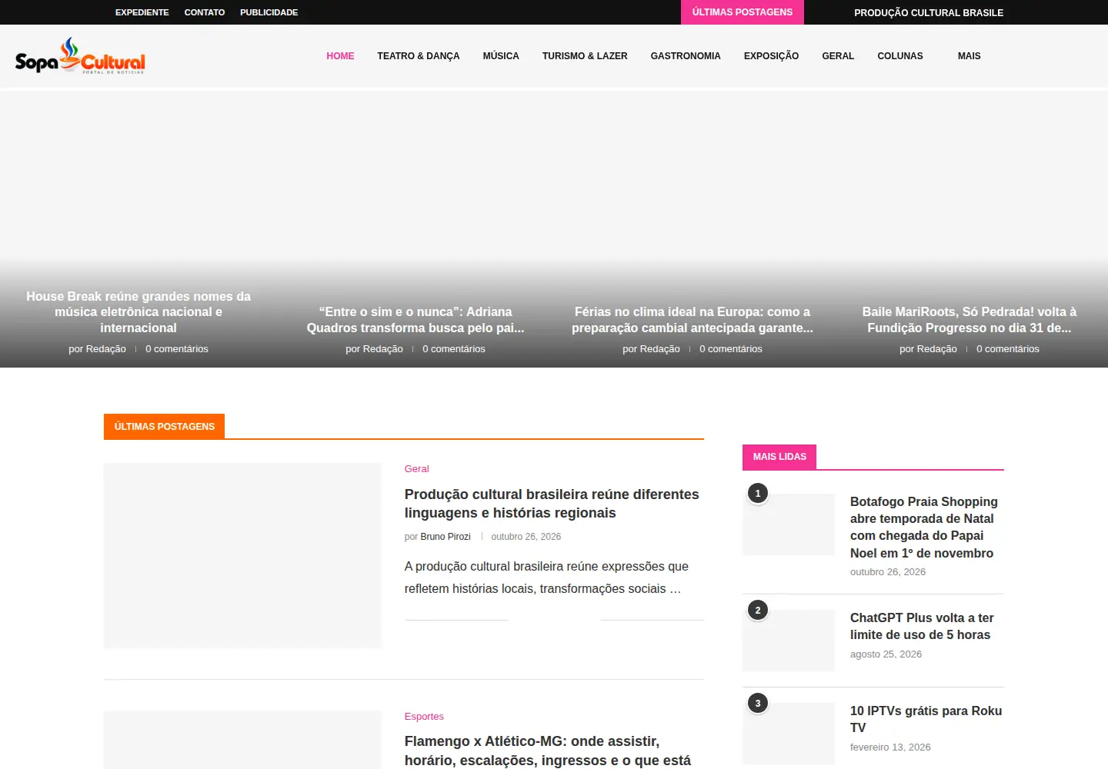Click the Sopa Cultural logo
The width and height of the screenshot is (1108, 769).
pos(80,55)
